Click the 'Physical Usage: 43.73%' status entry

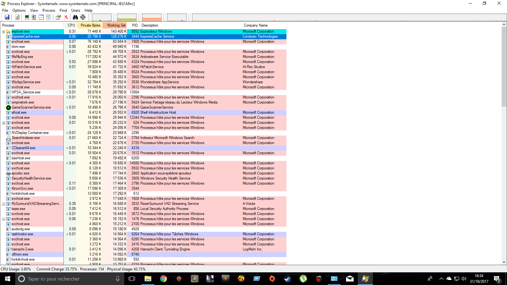(x=126, y=269)
